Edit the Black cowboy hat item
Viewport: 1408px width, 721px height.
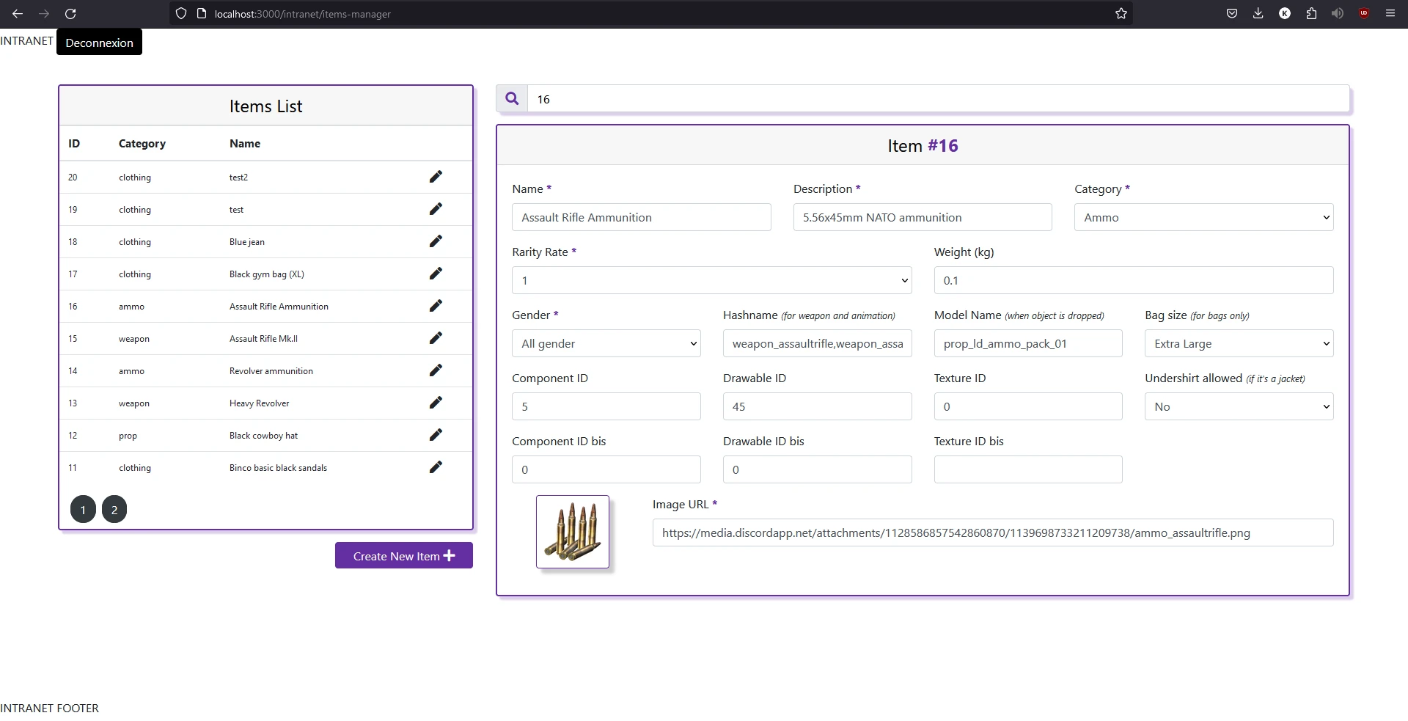pyautogui.click(x=436, y=435)
